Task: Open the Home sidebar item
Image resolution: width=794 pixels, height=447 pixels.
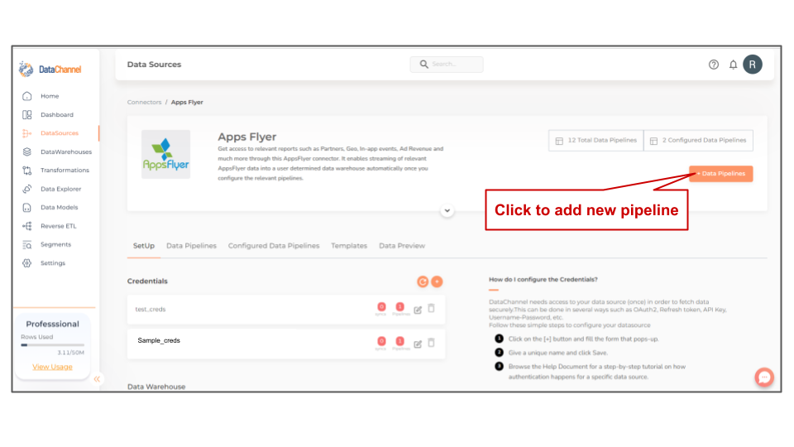Action: pos(49,96)
